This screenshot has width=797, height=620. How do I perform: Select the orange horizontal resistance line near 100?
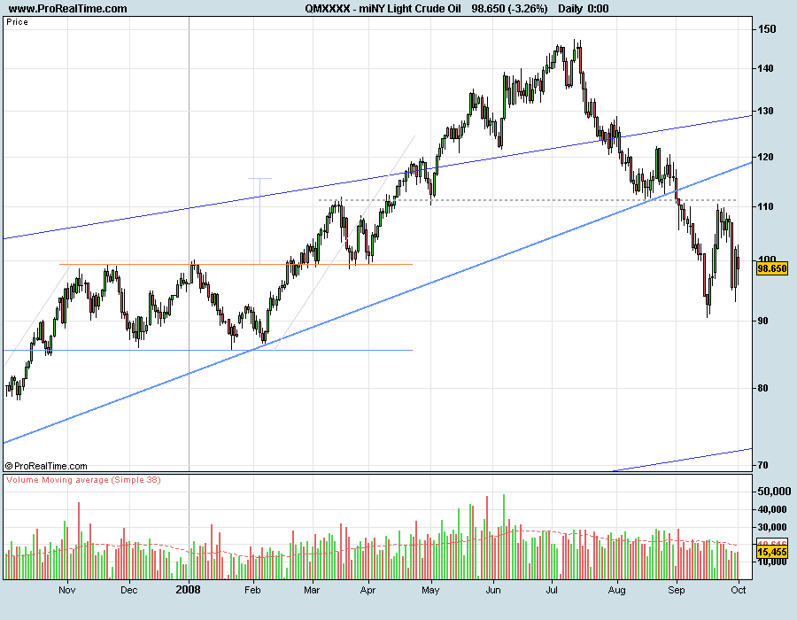point(236,264)
